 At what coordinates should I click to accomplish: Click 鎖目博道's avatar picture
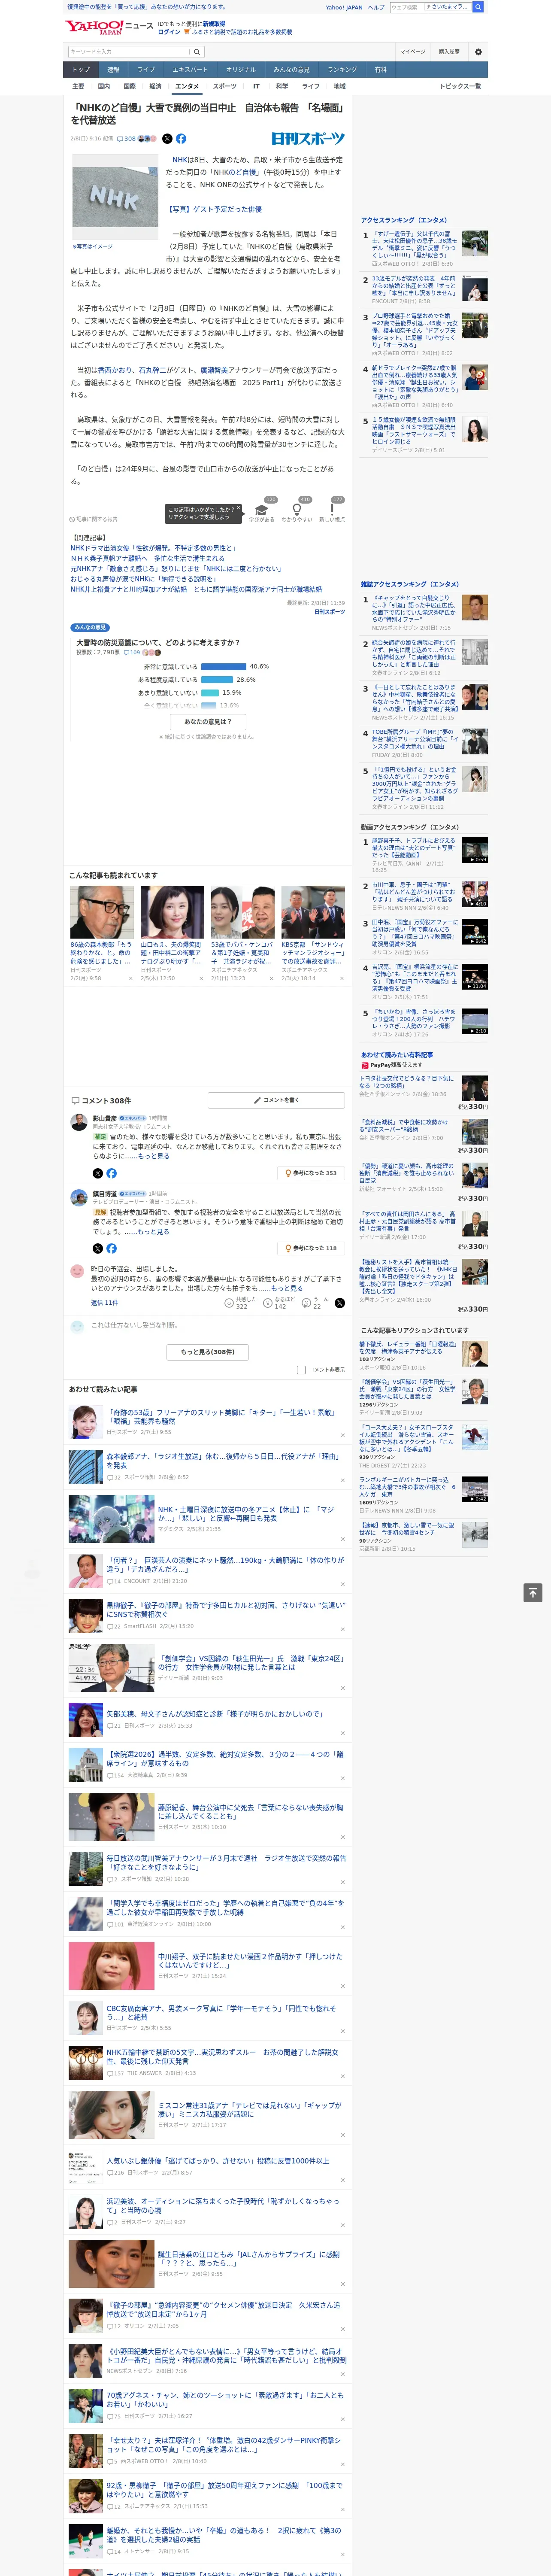coord(78,1197)
